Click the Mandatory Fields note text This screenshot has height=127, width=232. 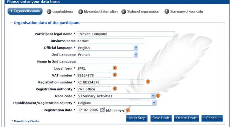(x=25, y=121)
